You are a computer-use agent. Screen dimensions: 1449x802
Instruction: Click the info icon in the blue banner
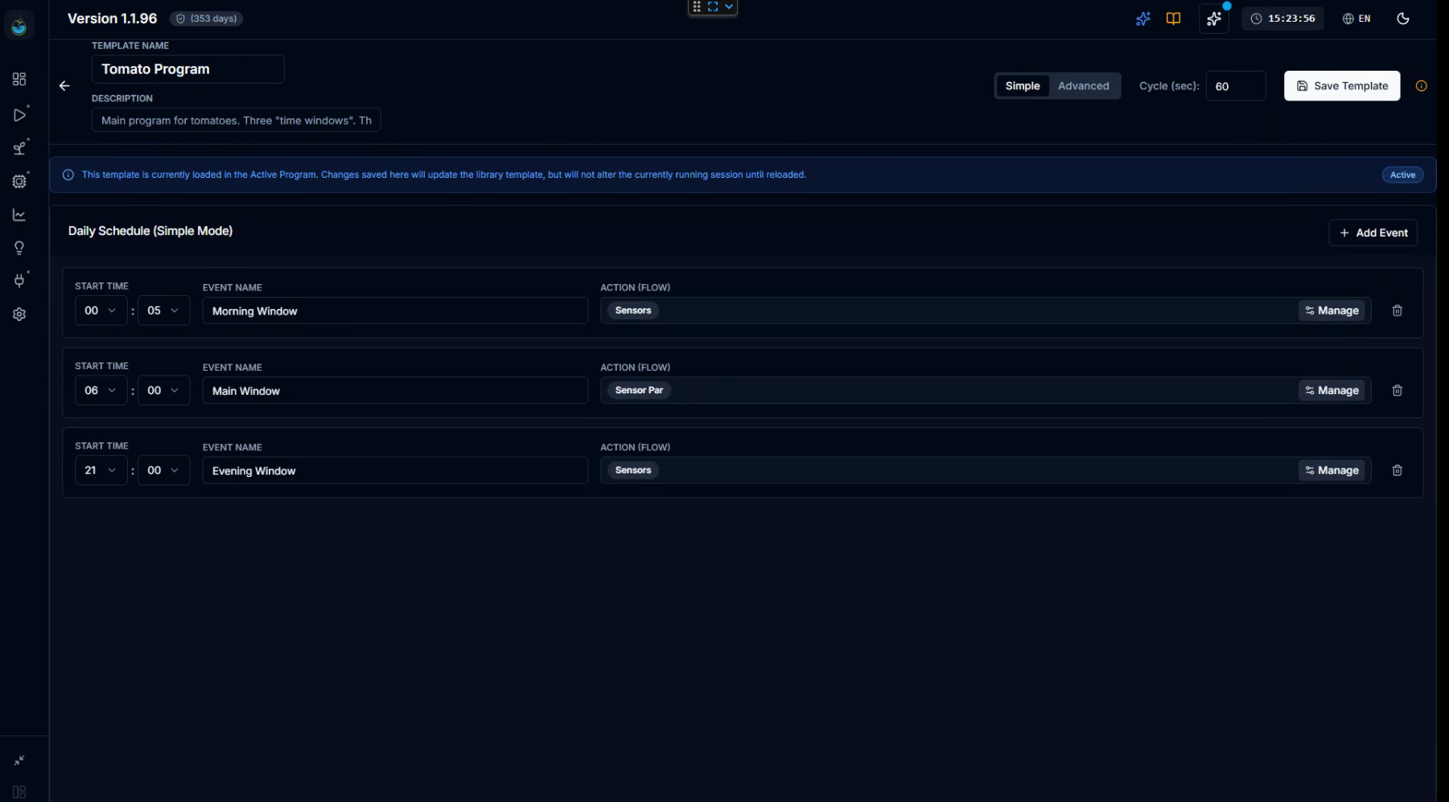click(x=68, y=175)
